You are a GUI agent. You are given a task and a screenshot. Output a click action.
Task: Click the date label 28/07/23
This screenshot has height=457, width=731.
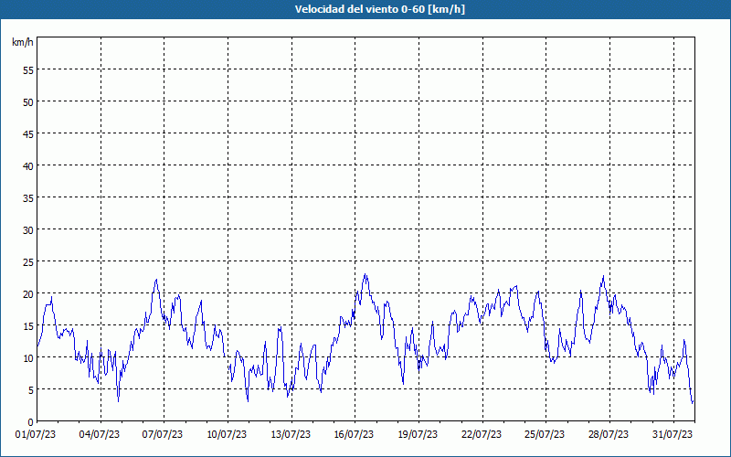[609, 434]
